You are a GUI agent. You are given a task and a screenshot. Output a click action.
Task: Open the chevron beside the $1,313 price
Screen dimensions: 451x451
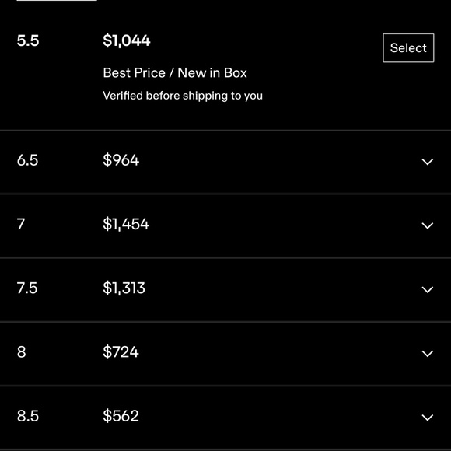tap(428, 289)
